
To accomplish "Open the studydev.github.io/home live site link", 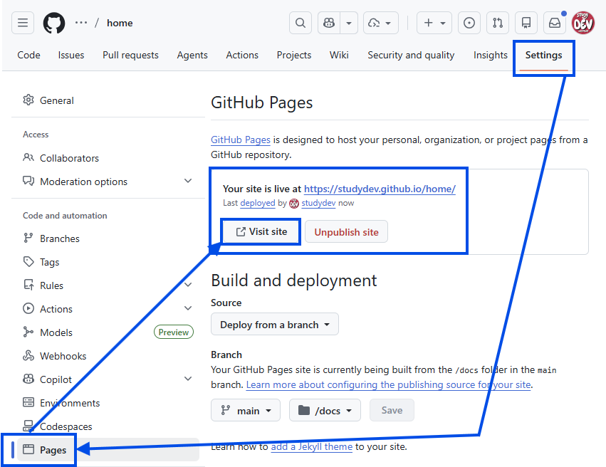I will point(380,189).
